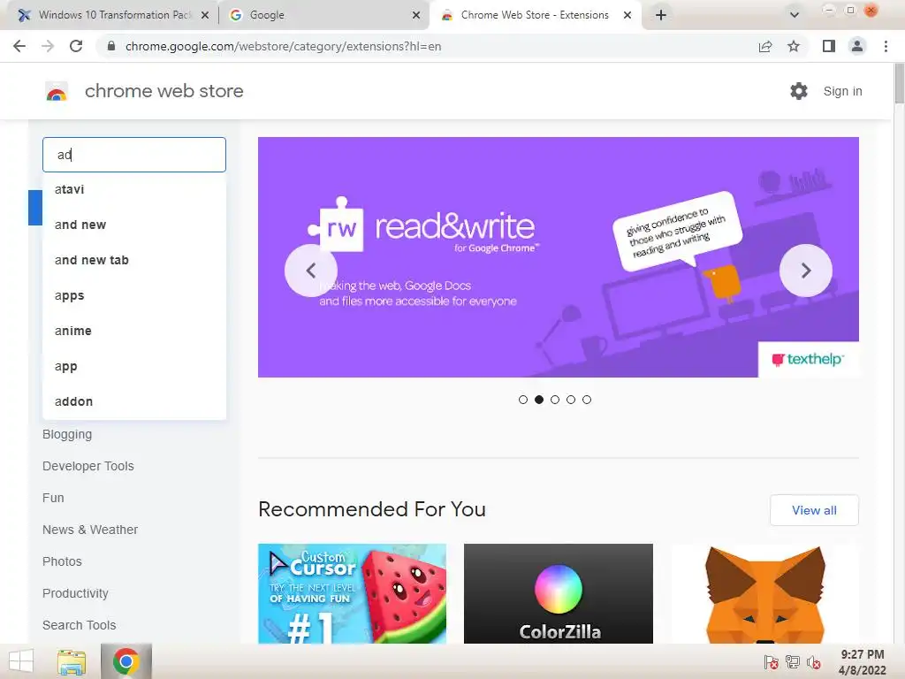905x679 pixels.
Task: Open a new tab with the plus button
Action: click(x=661, y=15)
